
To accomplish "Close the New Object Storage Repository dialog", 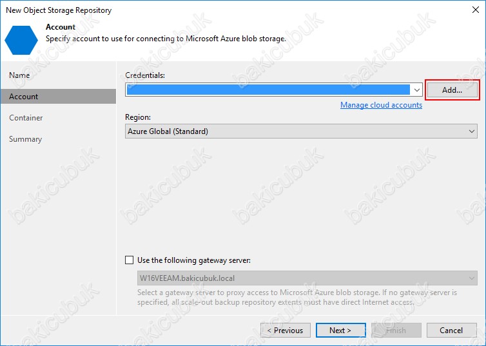I will 476,10.
